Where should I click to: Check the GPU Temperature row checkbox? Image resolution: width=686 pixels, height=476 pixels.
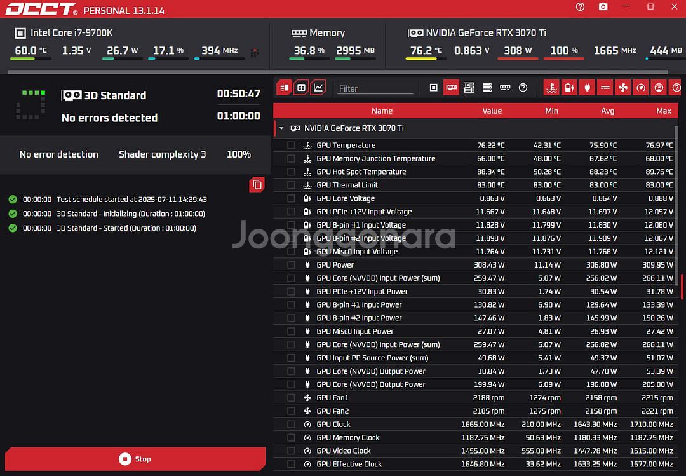point(291,146)
